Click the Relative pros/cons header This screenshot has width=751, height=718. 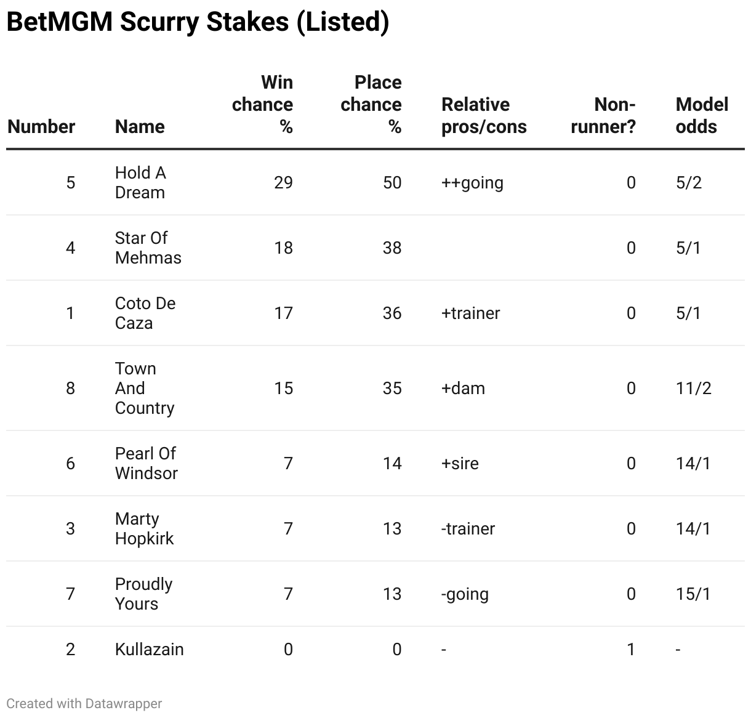[x=484, y=116]
